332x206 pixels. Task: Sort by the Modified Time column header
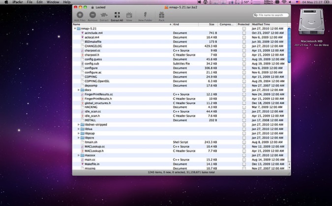coord(261,24)
